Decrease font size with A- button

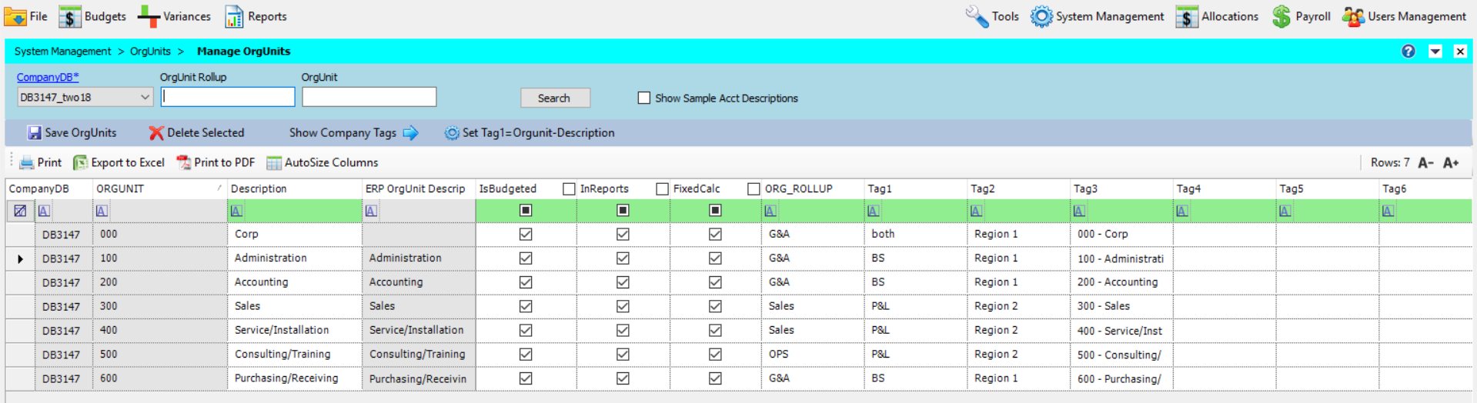[x=1426, y=162]
